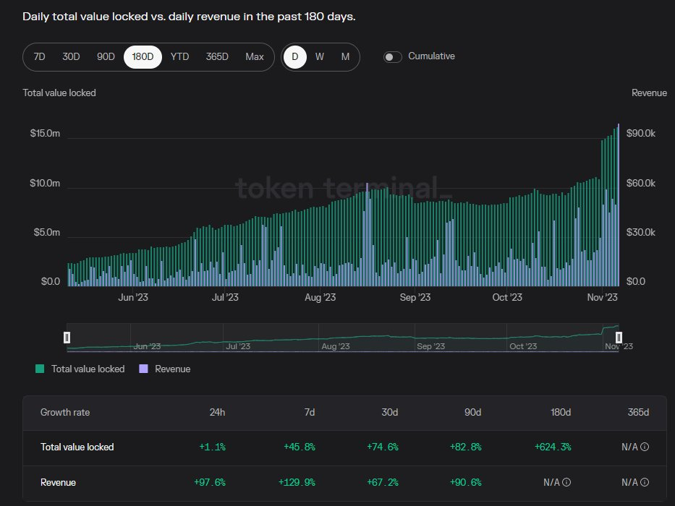Viewport: 675px width, 506px height.
Task: Click the purple Revenue legend square
Action: (143, 369)
